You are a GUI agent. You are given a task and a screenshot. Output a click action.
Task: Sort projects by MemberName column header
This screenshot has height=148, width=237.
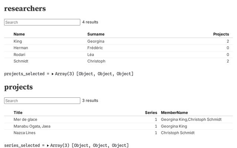click(x=174, y=112)
